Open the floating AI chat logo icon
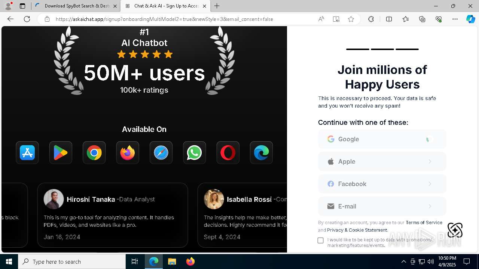This screenshot has height=269, width=479. (455, 230)
